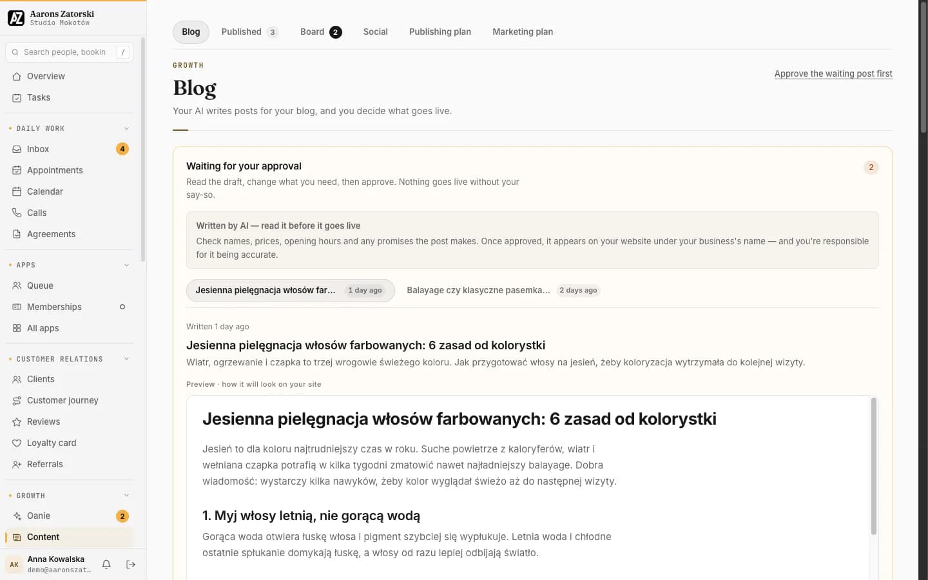The height and width of the screenshot is (580, 928).
Task: Collapse the Growth section chevron
Action: coord(126,496)
